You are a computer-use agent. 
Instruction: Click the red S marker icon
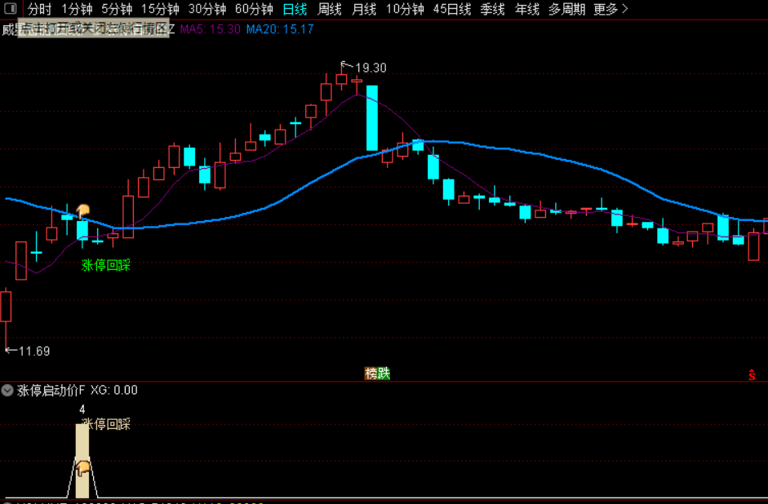pyautogui.click(x=752, y=375)
